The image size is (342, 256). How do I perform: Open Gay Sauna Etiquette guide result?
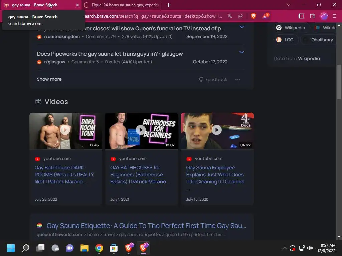coord(146,226)
